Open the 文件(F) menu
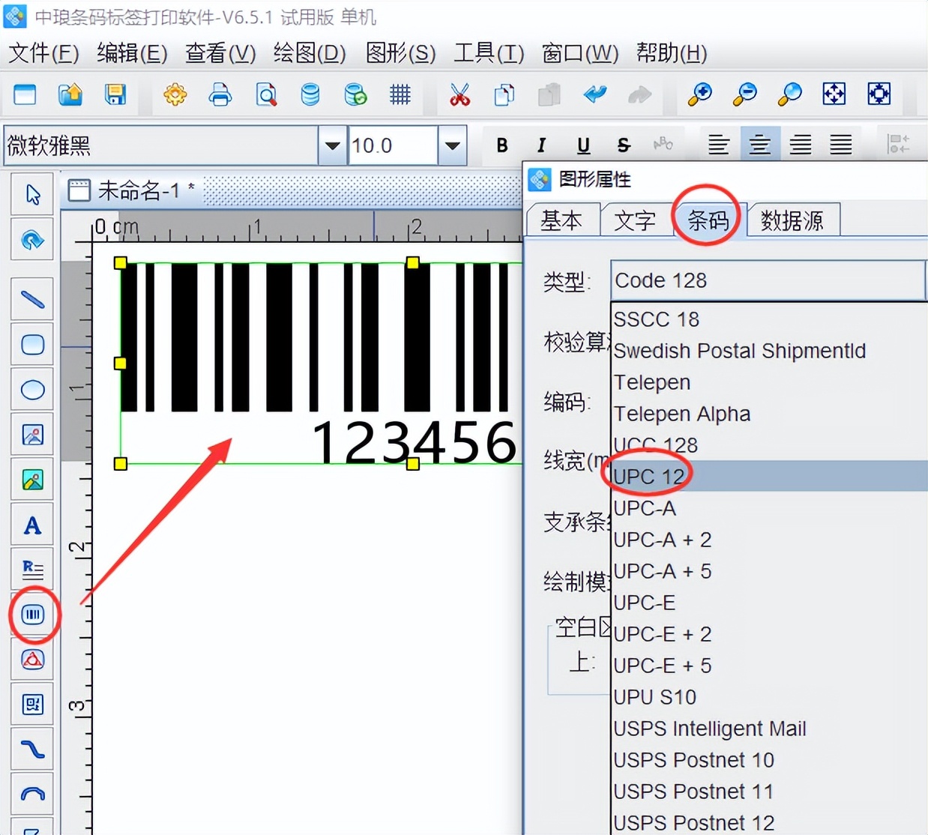The height and width of the screenshot is (835, 928). (x=43, y=53)
